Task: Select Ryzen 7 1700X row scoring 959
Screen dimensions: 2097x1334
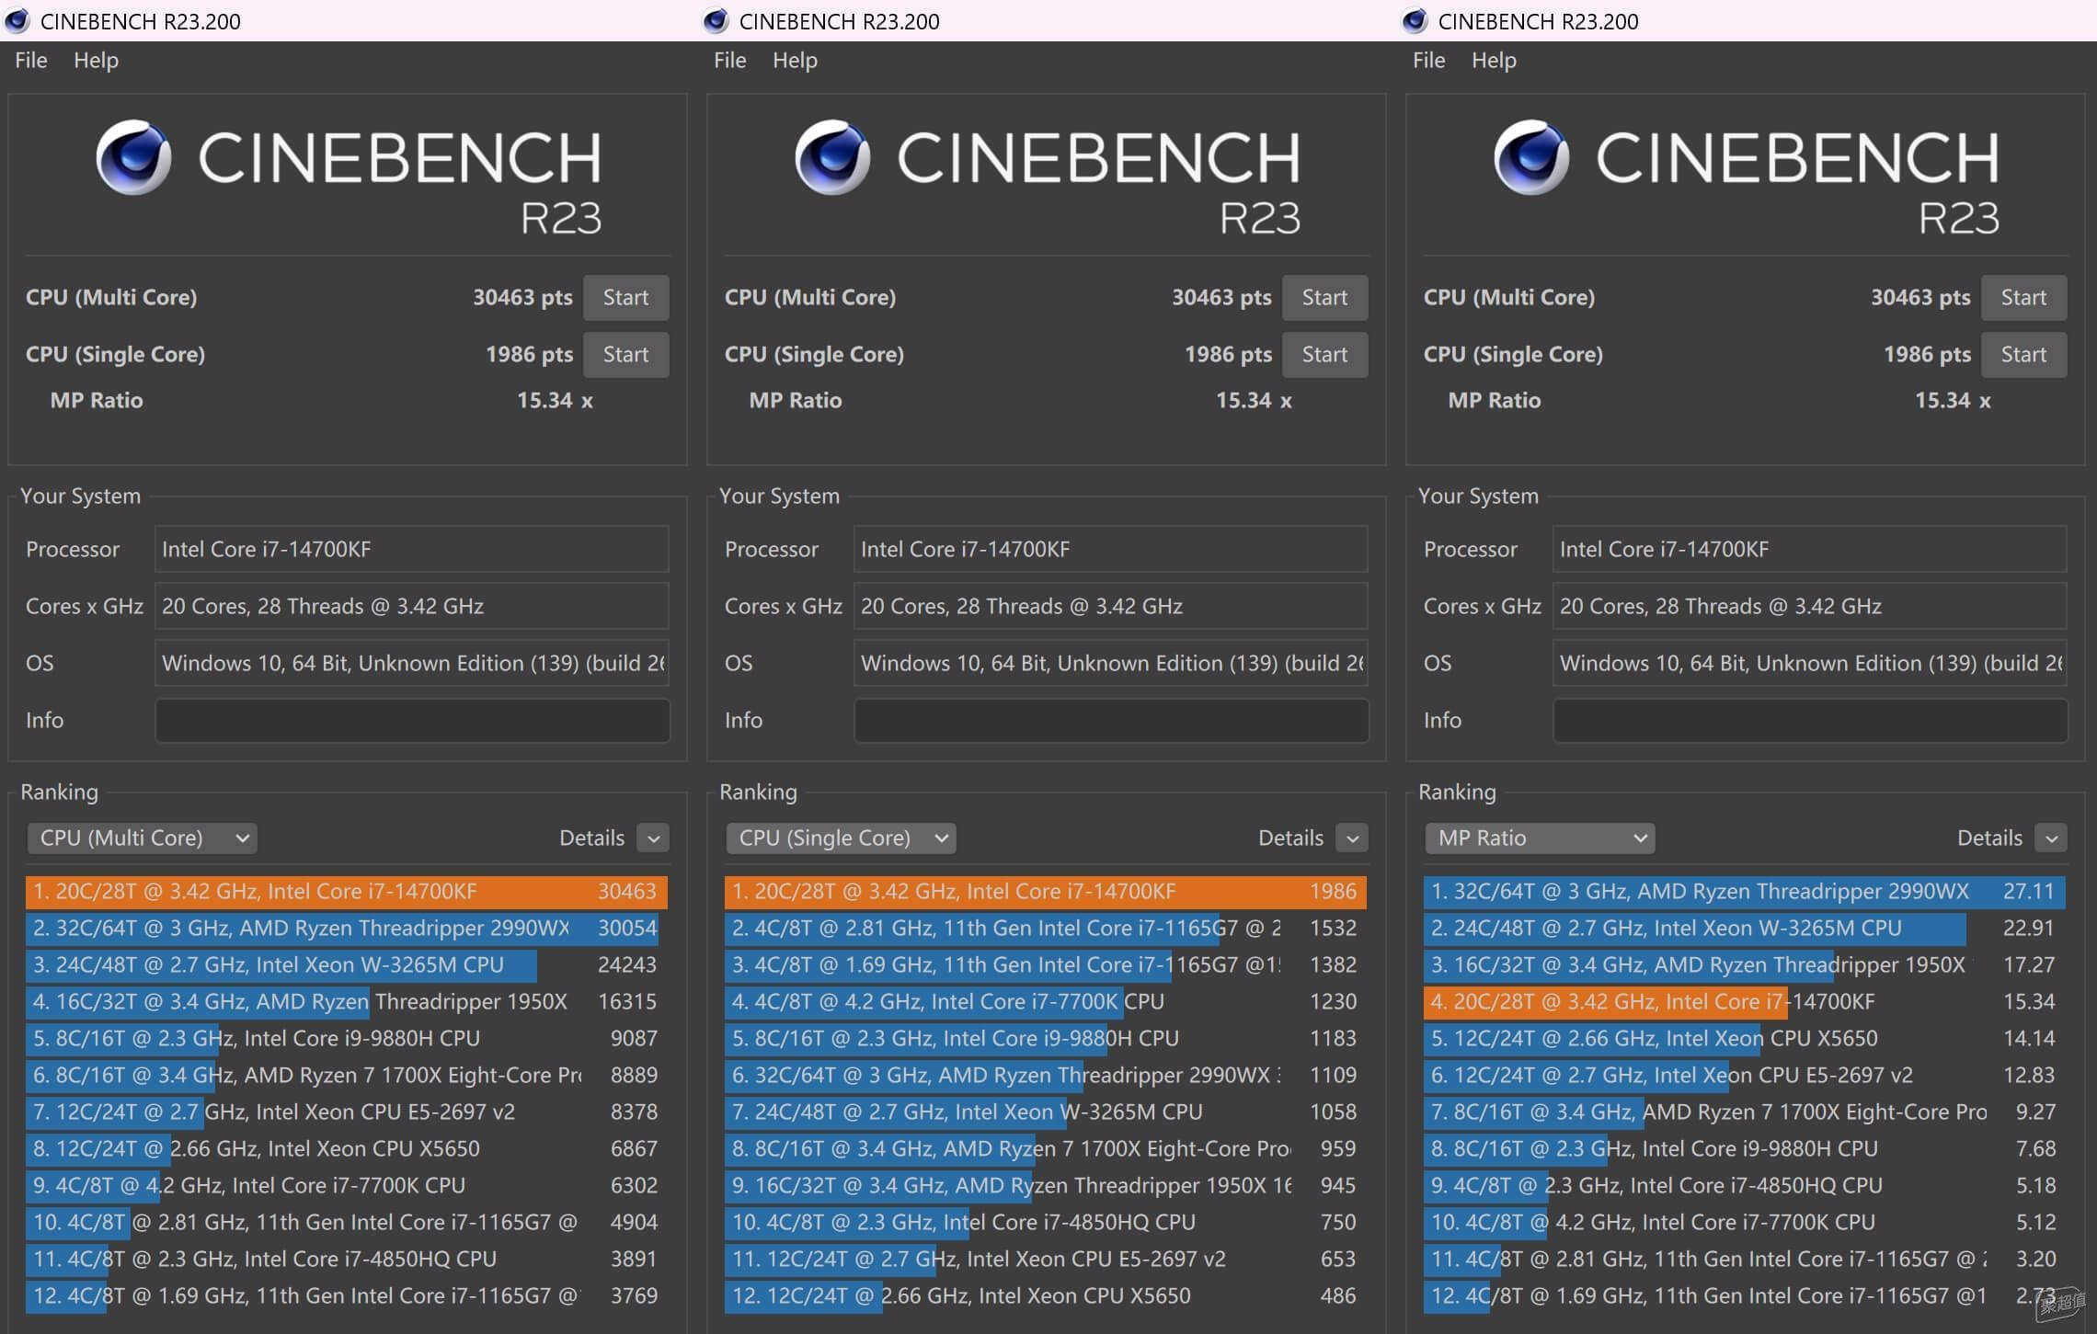Action: coord(1046,1148)
